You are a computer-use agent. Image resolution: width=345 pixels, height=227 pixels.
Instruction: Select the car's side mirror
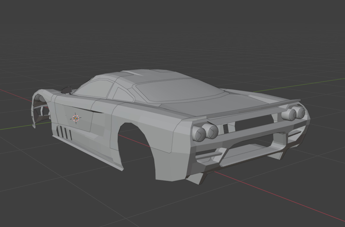tap(66, 89)
